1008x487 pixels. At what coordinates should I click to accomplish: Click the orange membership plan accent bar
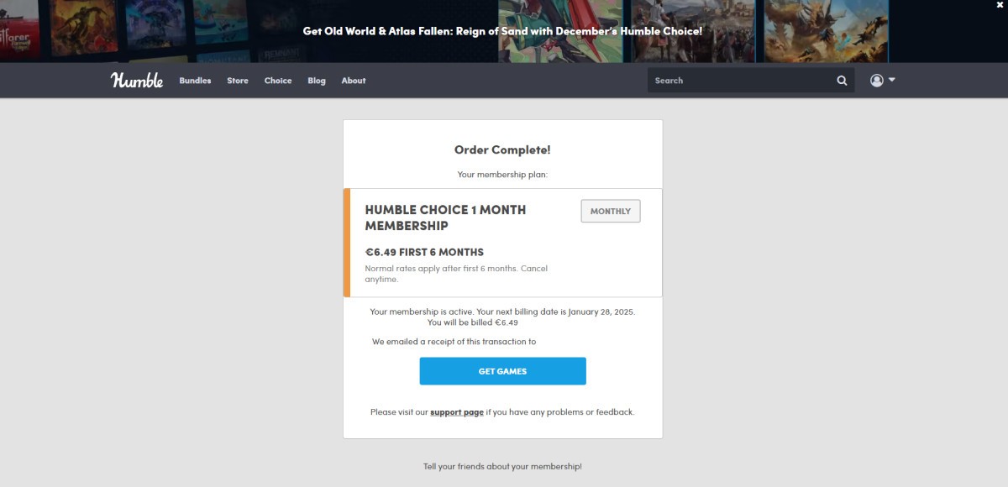(347, 243)
